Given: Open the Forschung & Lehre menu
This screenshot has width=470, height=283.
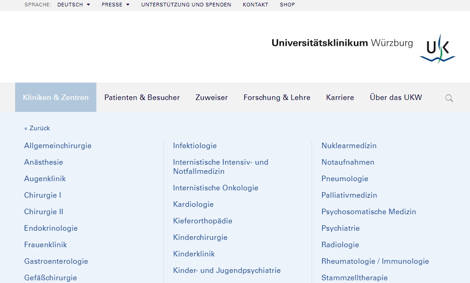Looking at the screenshot, I should point(277,97).
